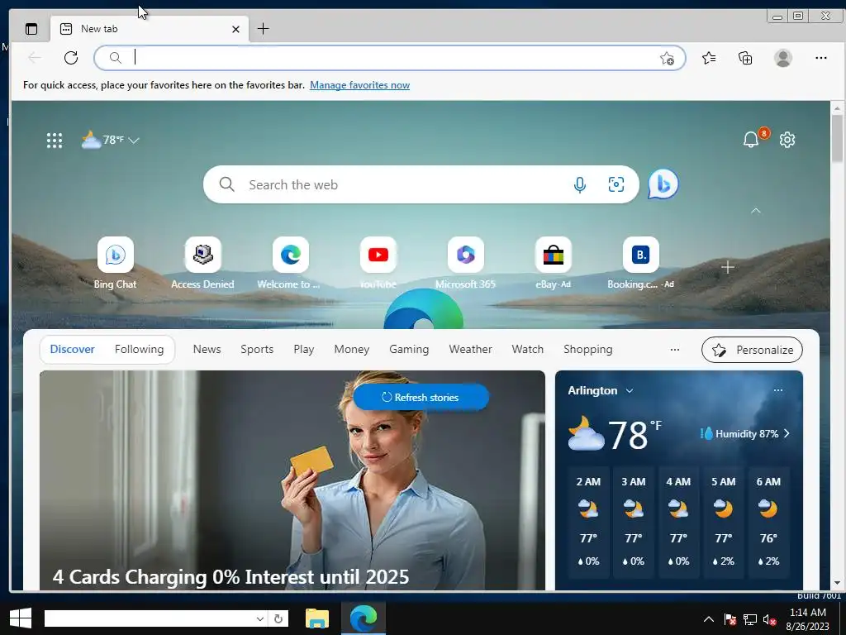Click the Search the web box

(421, 184)
